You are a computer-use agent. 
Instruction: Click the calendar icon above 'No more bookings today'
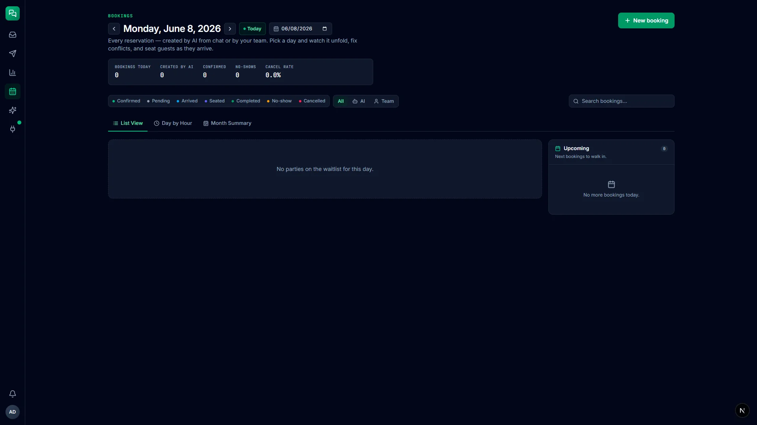click(x=611, y=184)
